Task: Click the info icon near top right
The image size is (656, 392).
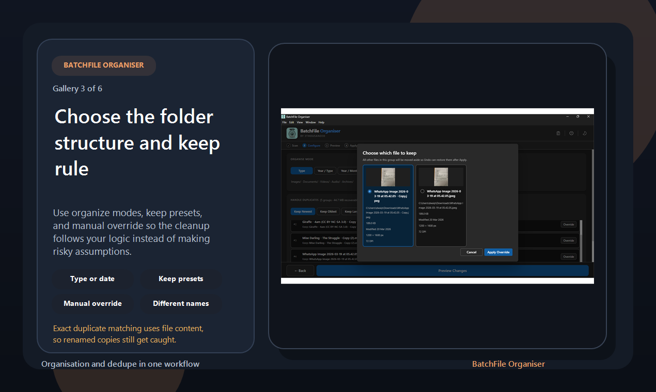Action: click(571, 133)
